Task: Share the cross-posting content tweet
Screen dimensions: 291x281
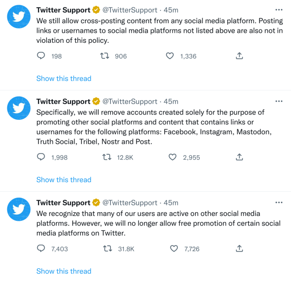Action: click(x=240, y=56)
